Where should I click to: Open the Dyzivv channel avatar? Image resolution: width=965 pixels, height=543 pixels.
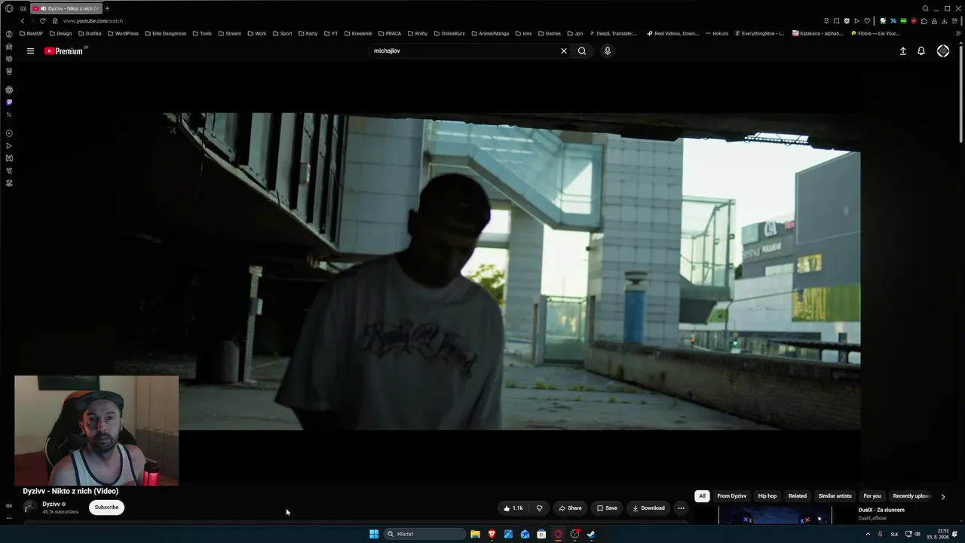coord(29,508)
